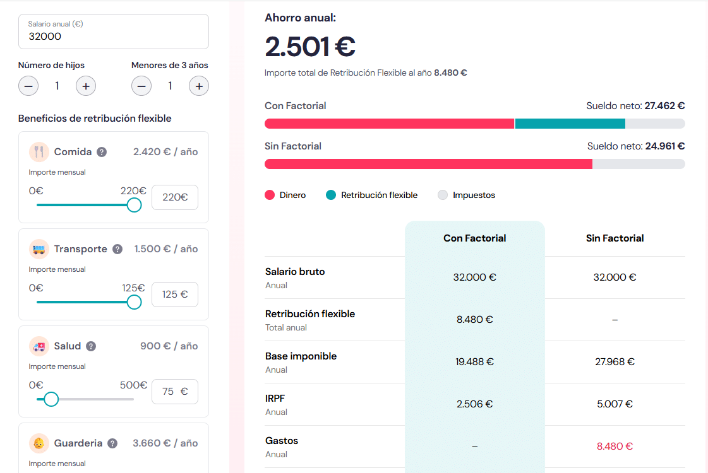Click the teal segment of Con Factorial bar

coord(570,124)
